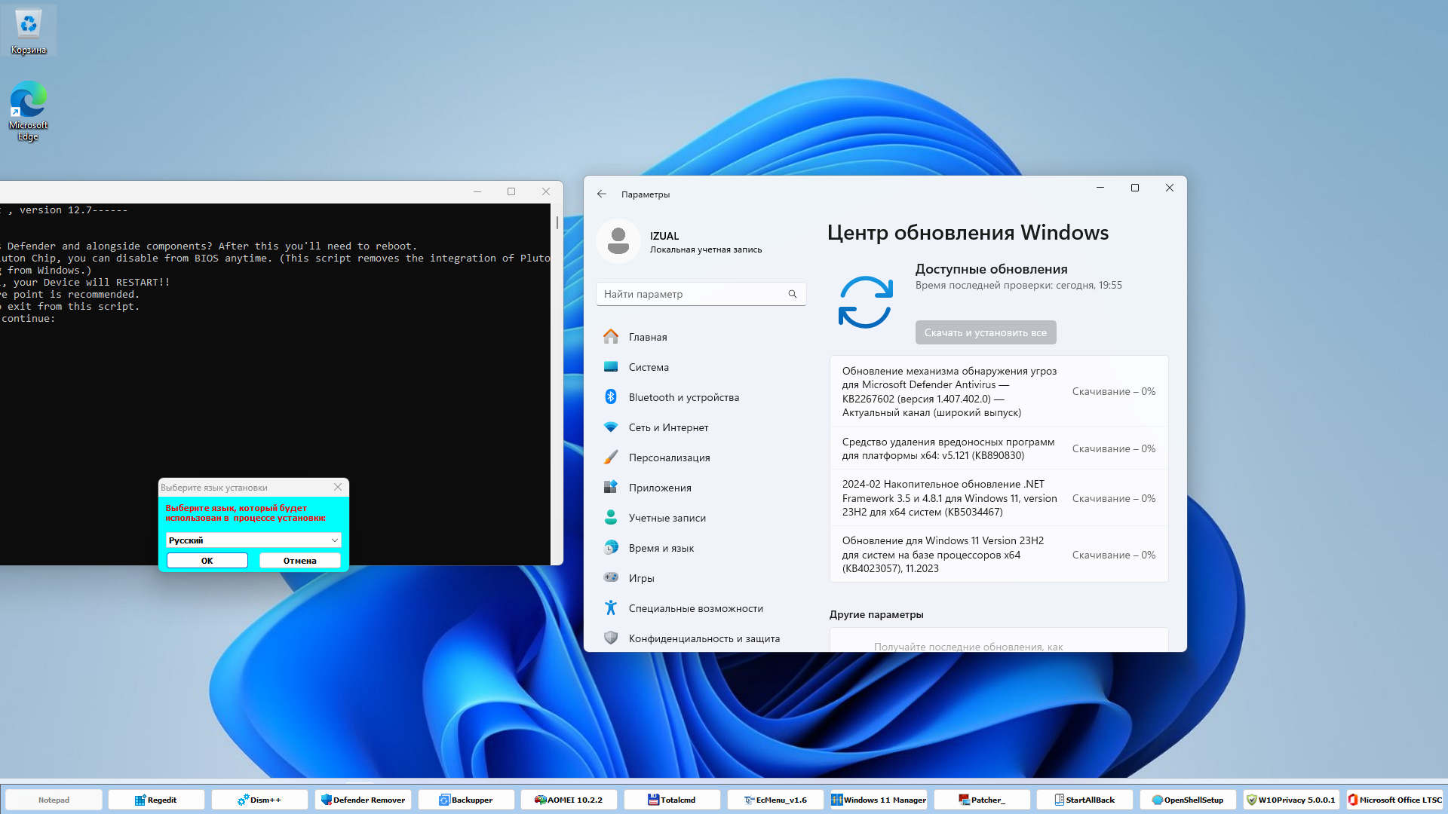Click the back arrow in Параметры window
This screenshot has height=814, width=1448.
602,194
